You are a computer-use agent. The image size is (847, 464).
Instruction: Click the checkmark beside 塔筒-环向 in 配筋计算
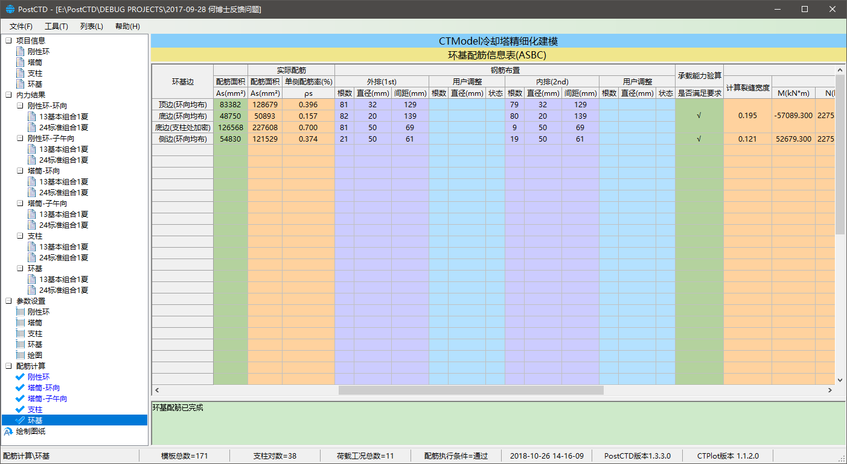click(x=21, y=388)
